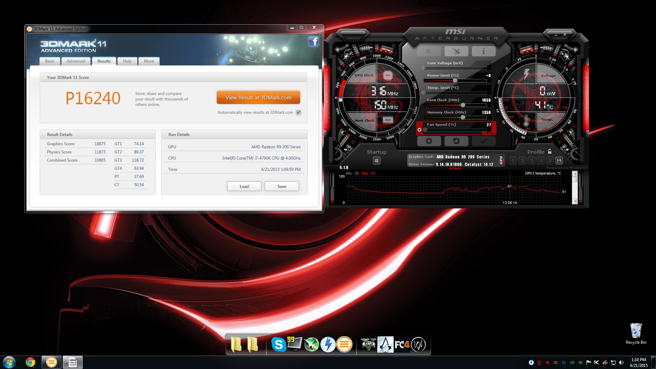Switch to the Advanced tab in 3DMark

coord(76,61)
